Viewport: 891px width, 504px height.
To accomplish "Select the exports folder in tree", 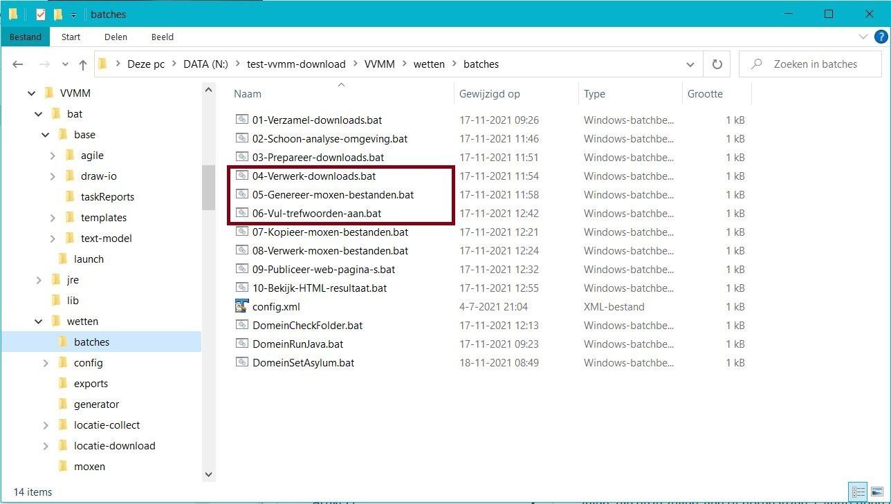I will [x=91, y=384].
